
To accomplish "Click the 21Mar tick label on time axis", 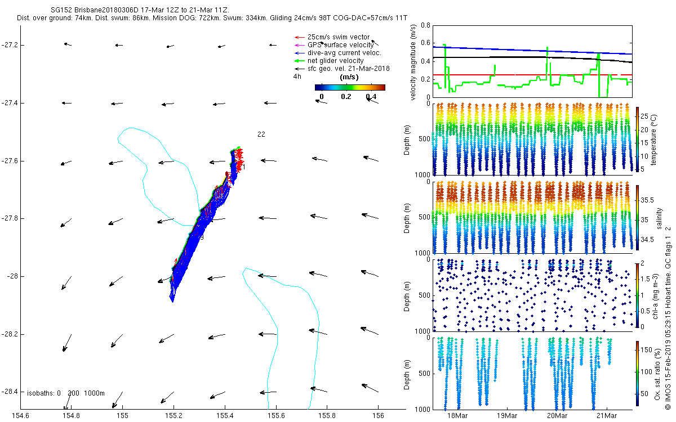I will point(606,416).
